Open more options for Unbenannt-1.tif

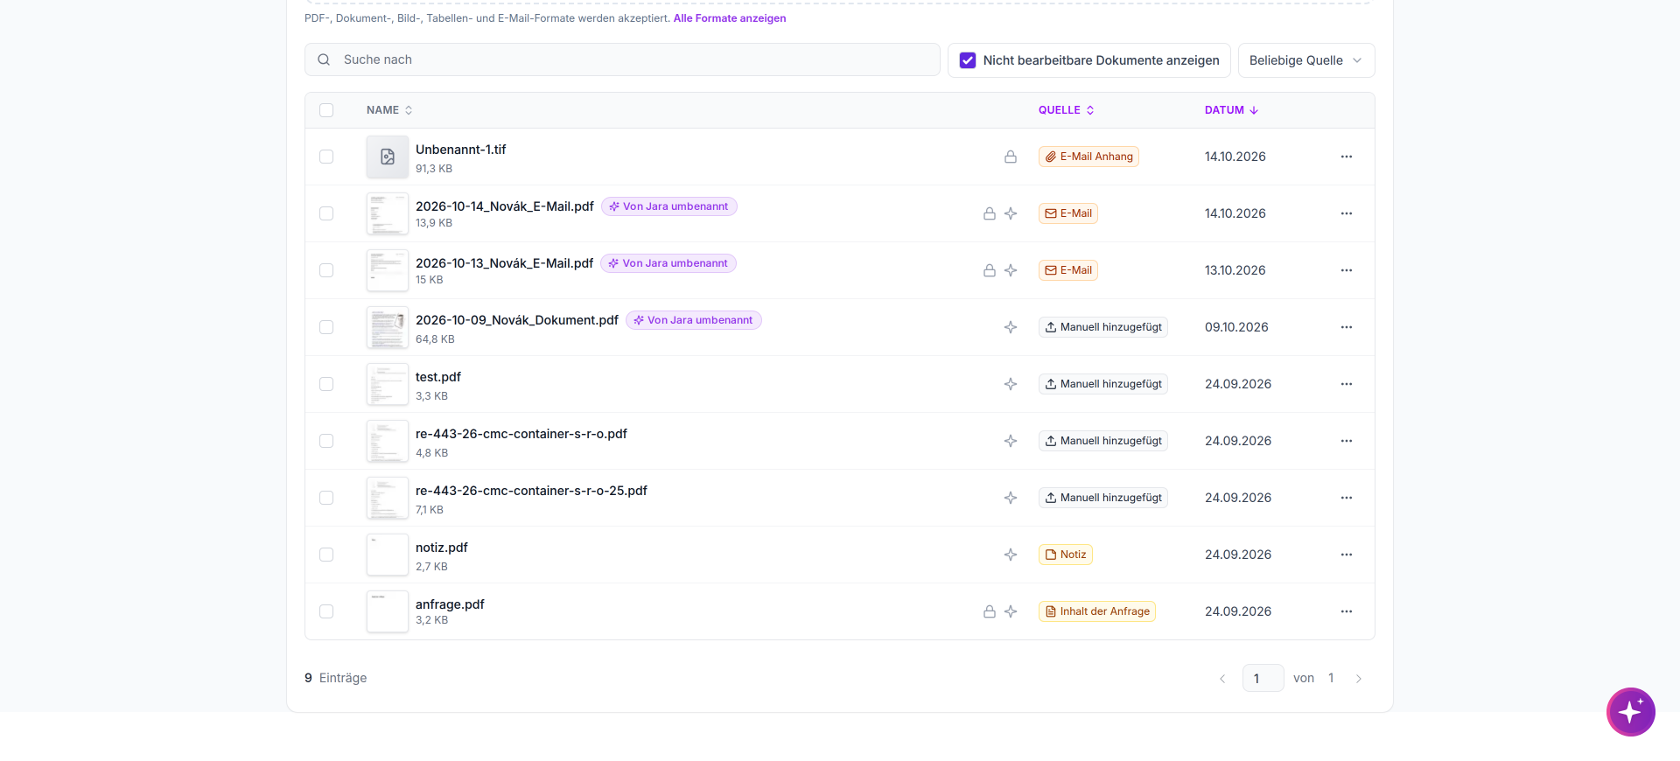click(1347, 157)
